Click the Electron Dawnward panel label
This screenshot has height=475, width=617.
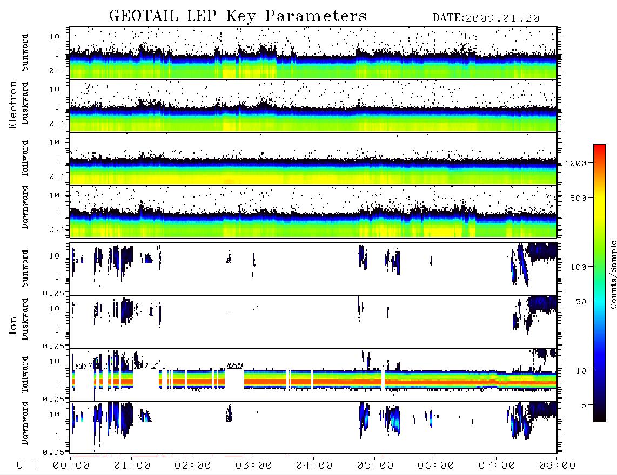tap(25, 208)
